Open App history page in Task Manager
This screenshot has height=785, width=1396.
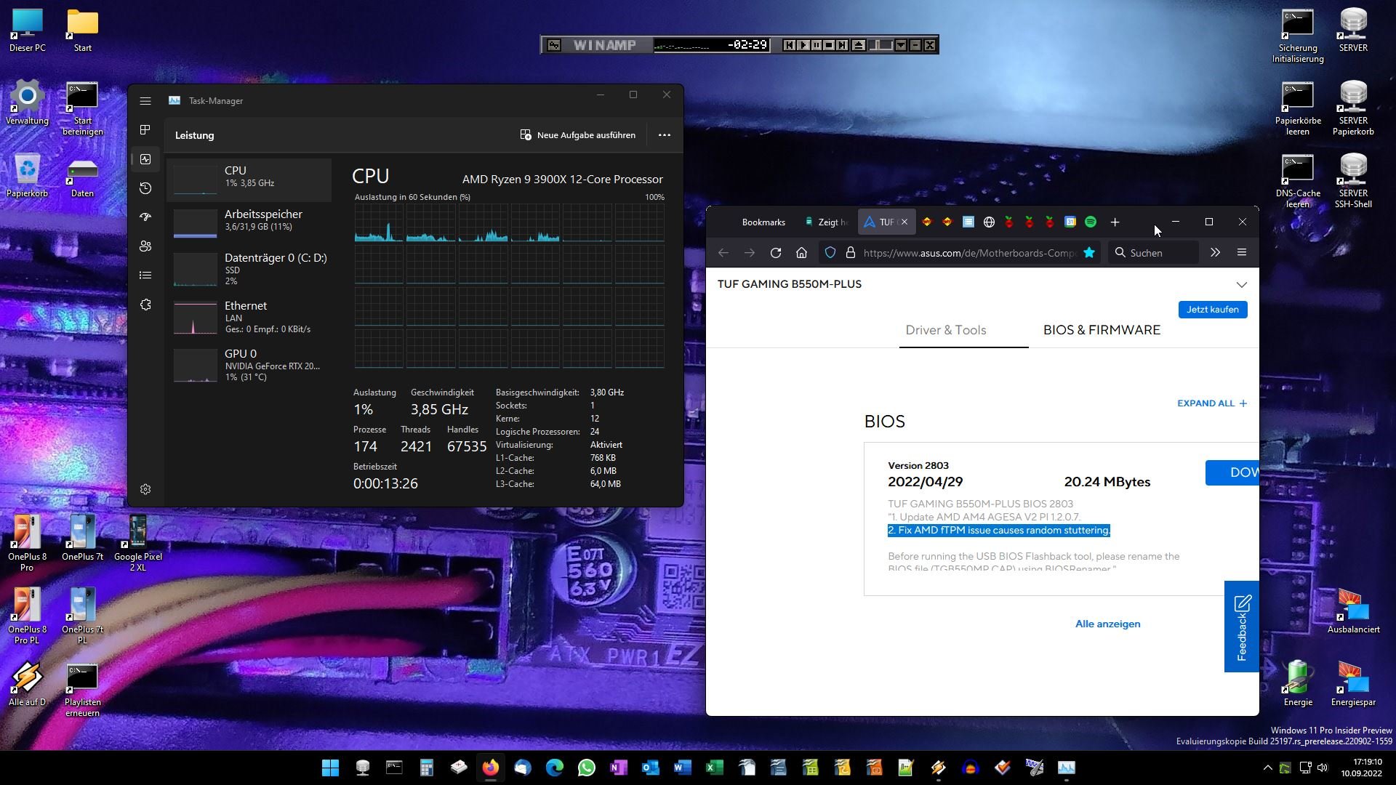coord(145,188)
